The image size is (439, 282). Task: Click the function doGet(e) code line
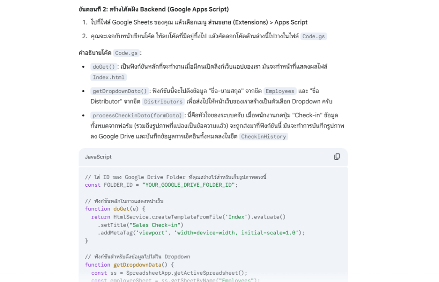click(x=115, y=209)
